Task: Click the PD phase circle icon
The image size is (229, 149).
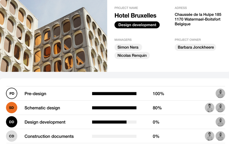Action: point(12,93)
